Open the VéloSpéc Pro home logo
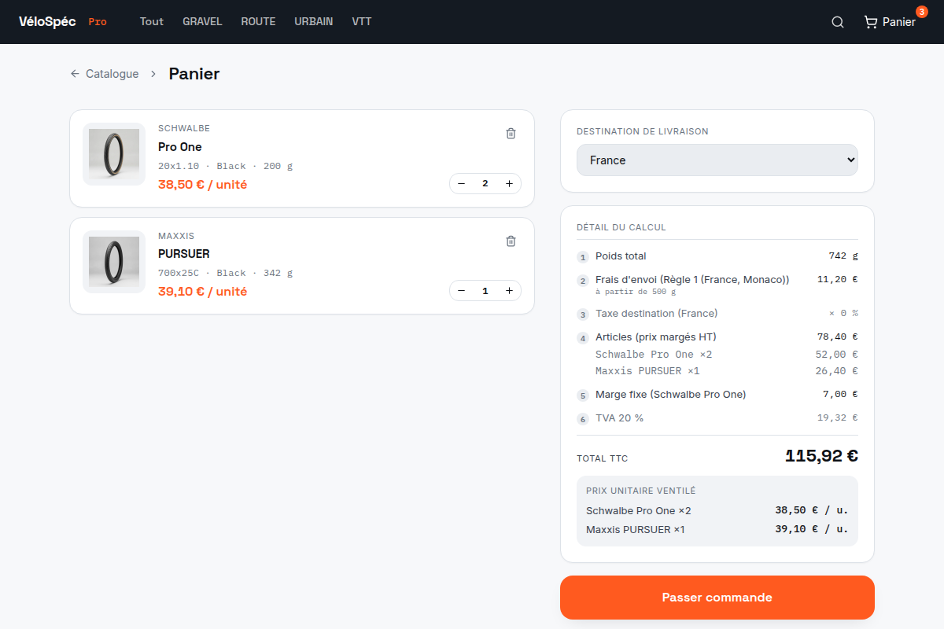944x629 pixels. pos(63,22)
